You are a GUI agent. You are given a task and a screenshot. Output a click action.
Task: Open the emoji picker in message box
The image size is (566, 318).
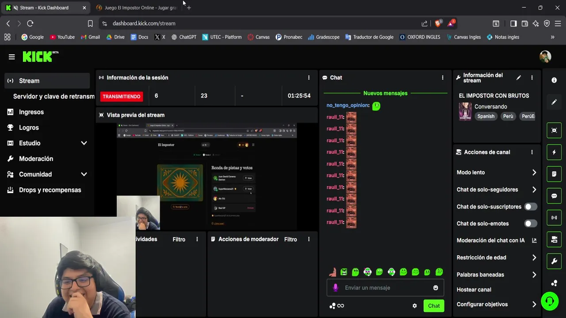tap(436, 288)
